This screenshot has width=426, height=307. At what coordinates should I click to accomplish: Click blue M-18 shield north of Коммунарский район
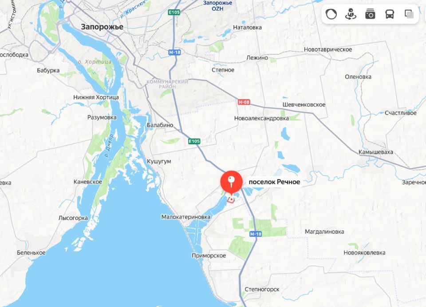point(175,52)
